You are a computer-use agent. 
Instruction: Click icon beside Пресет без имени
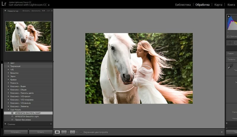tap(12, 120)
